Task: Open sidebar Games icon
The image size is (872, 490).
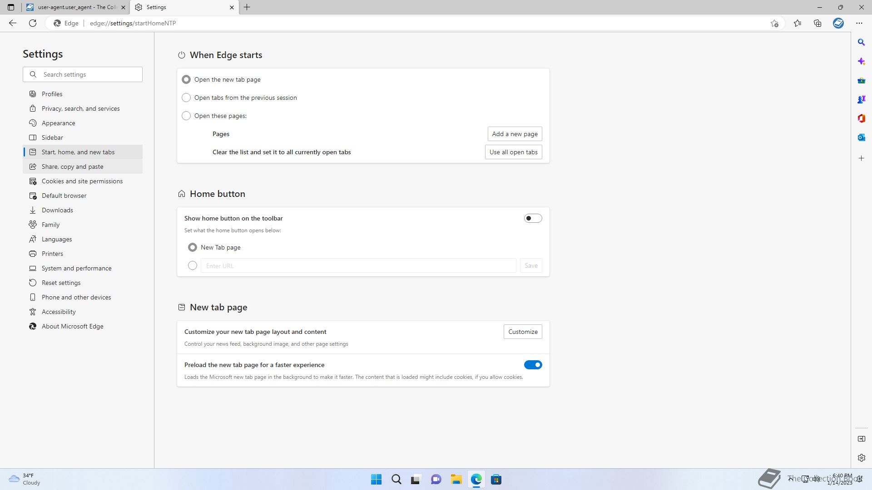Action: click(x=861, y=99)
